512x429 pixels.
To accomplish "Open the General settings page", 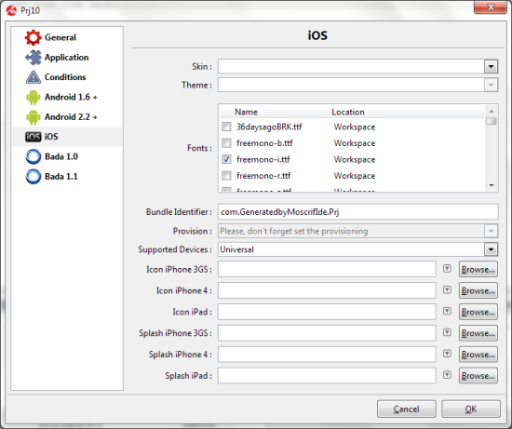I will pos(61,37).
